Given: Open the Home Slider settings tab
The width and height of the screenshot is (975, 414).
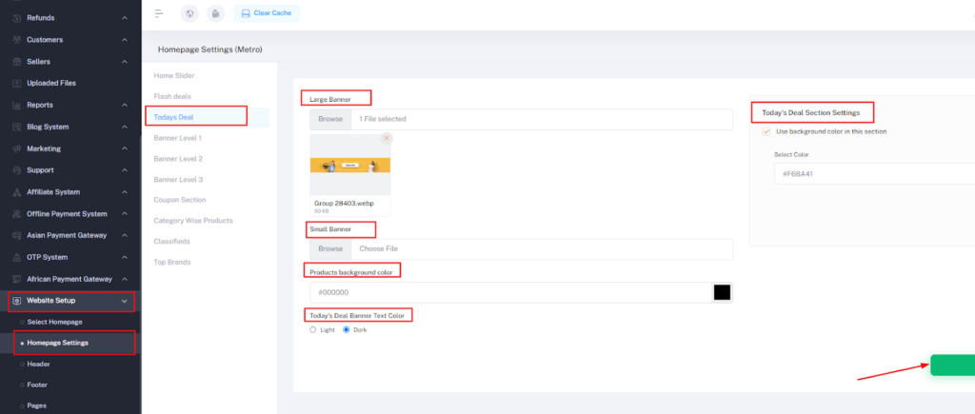Looking at the screenshot, I should (174, 76).
